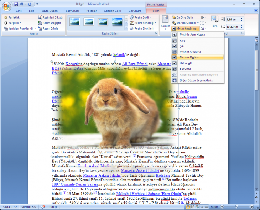Open Karşıtlık contrast dropdown
Screen dimensions: 260x210
pyautogui.click(x=13, y=23)
